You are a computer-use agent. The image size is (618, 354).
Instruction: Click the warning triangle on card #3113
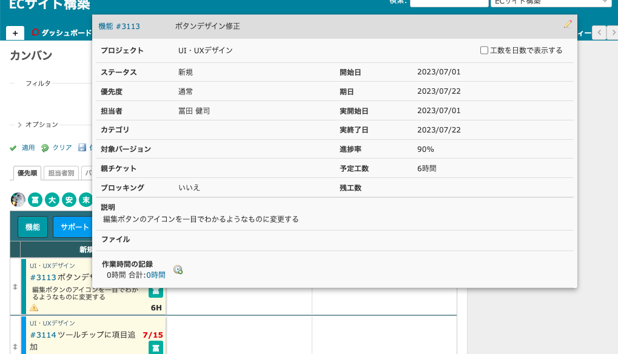[34, 307]
